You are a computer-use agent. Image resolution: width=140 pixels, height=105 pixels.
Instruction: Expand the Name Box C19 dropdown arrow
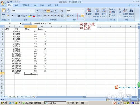tap(20, 24)
